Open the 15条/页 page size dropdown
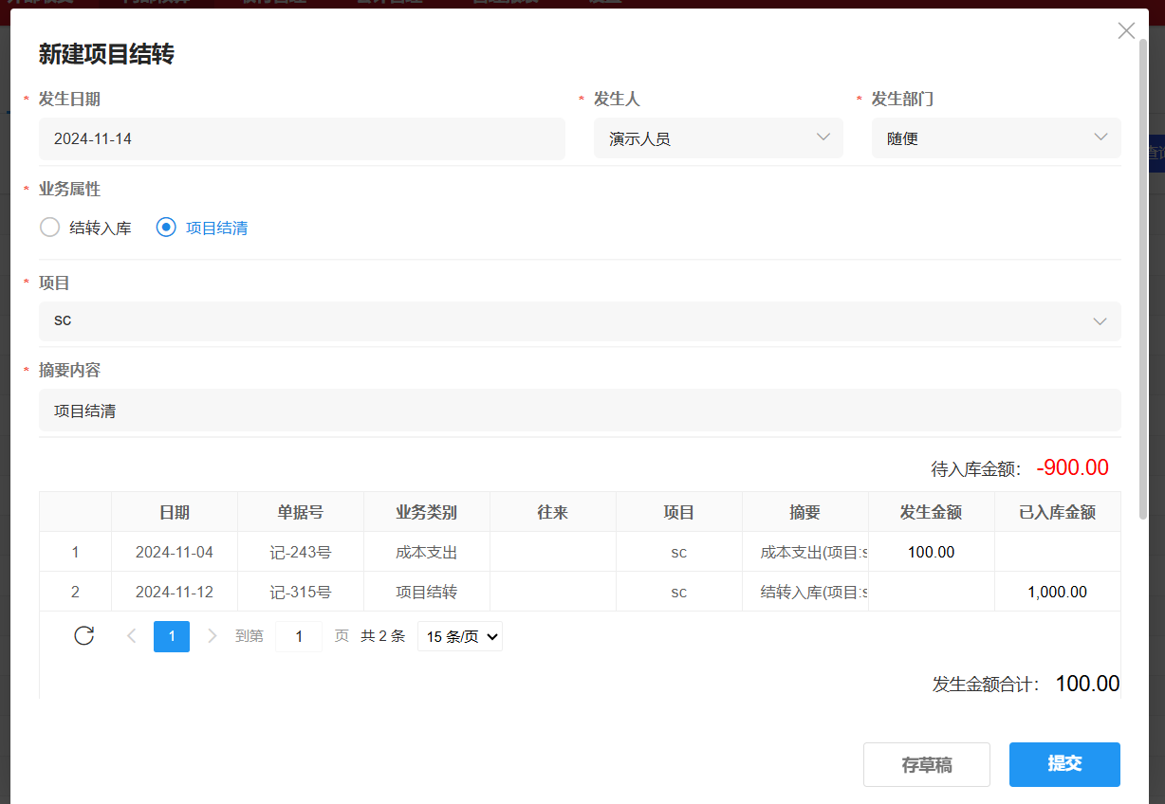The width and height of the screenshot is (1165, 804). [459, 636]
